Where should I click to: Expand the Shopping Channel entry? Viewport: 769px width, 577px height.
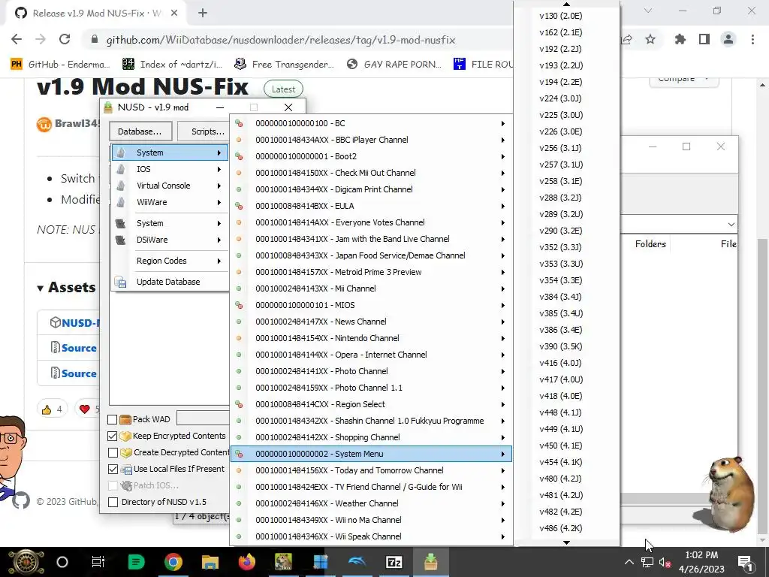(x=371, y=437)
